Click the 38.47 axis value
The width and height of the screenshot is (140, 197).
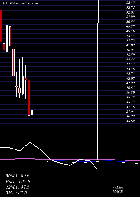[x=130, y=102]
